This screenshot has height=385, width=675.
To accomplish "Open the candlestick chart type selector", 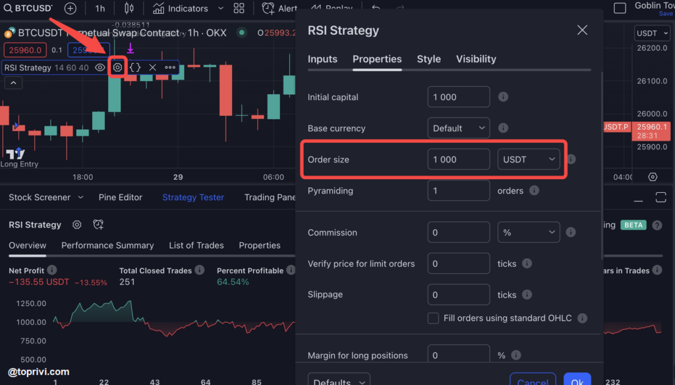I will 129,8.
